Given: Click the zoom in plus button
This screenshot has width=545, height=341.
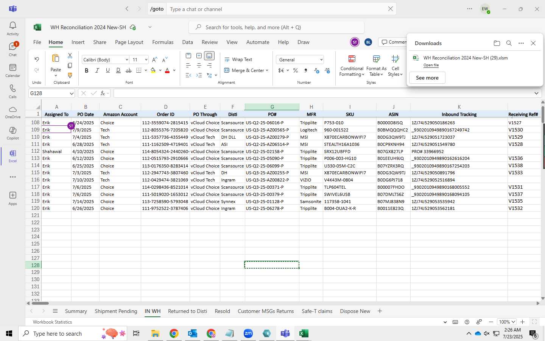Looking at the screenshot, I should 523,322.
